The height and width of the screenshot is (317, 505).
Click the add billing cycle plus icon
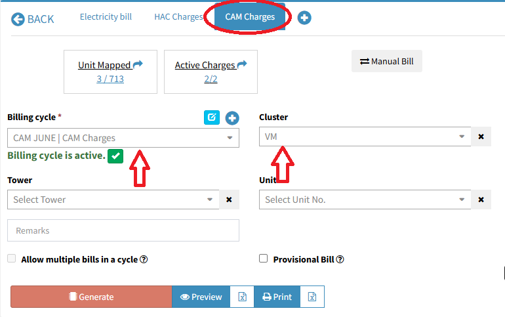(x=232, y=118)
